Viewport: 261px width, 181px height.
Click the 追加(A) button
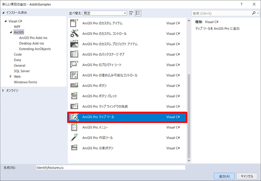[224, 176]
